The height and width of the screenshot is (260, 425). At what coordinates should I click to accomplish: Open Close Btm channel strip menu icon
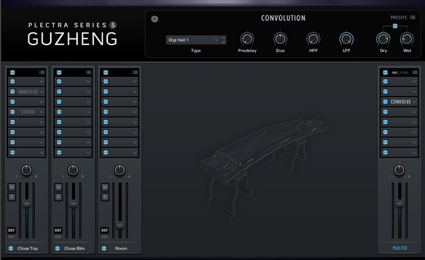pos(88,72)
